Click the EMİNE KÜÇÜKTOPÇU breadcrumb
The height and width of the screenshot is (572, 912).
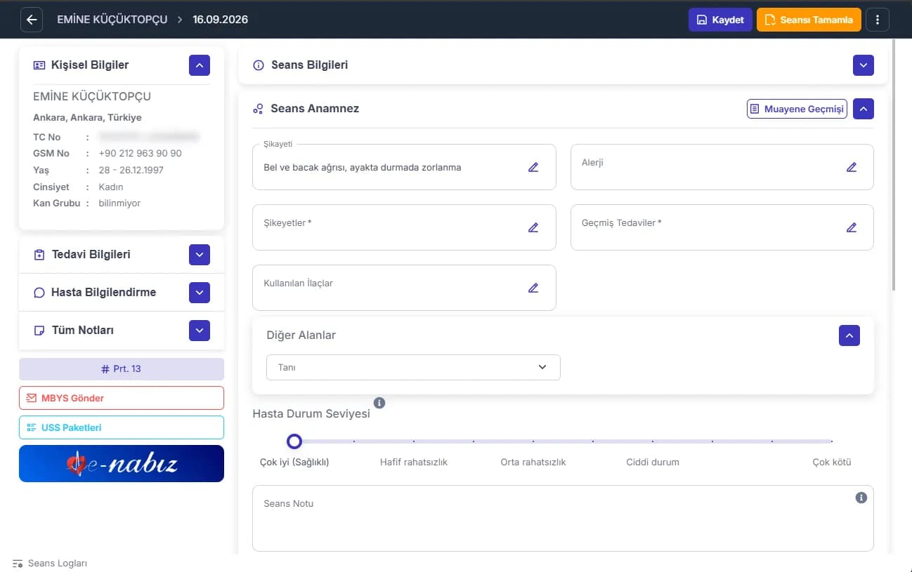point(112,20)
